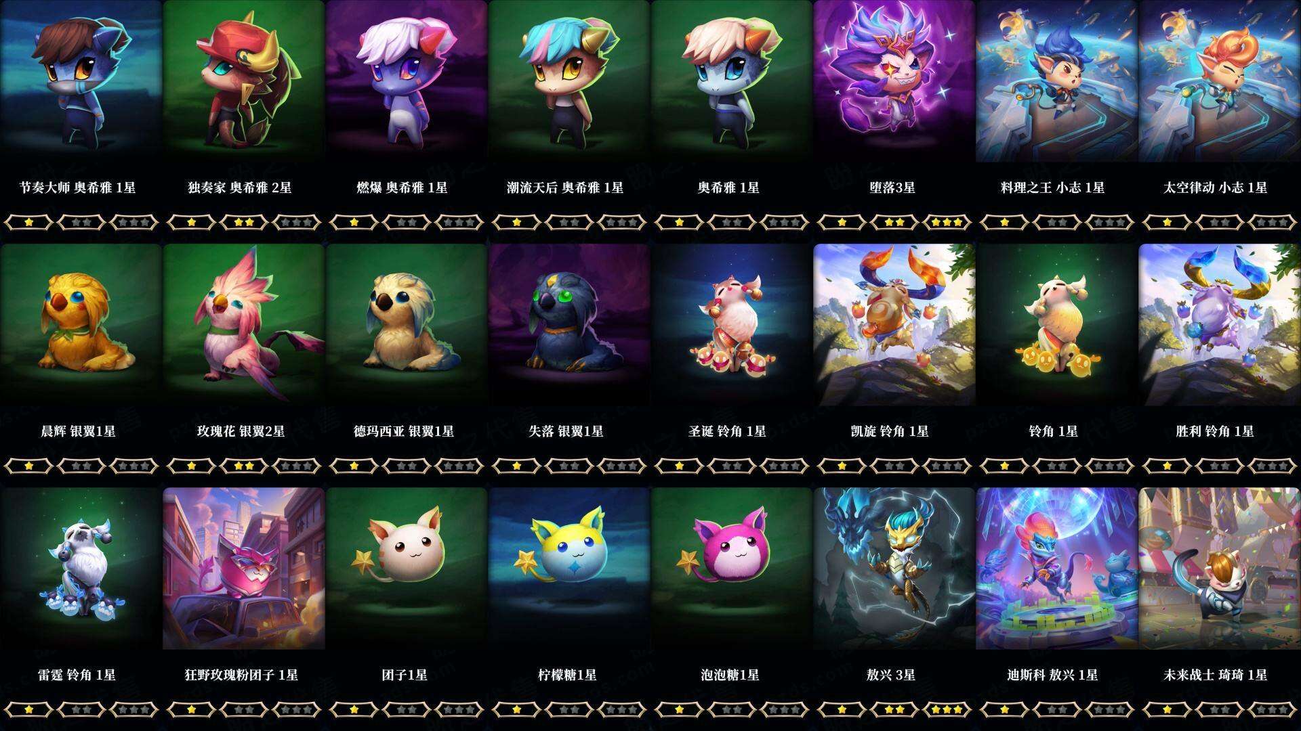The height and width of the screenshot is (731, 1301).
Task: Choose three-star badge under 敖兴 3星
Action: pyautogui.click(x=947, y=709)
